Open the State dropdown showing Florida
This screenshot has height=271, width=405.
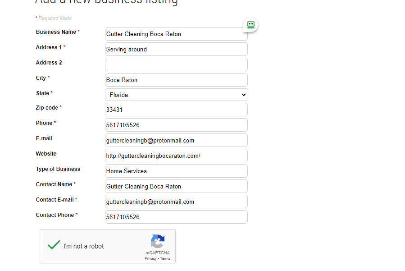pos(177,95)
